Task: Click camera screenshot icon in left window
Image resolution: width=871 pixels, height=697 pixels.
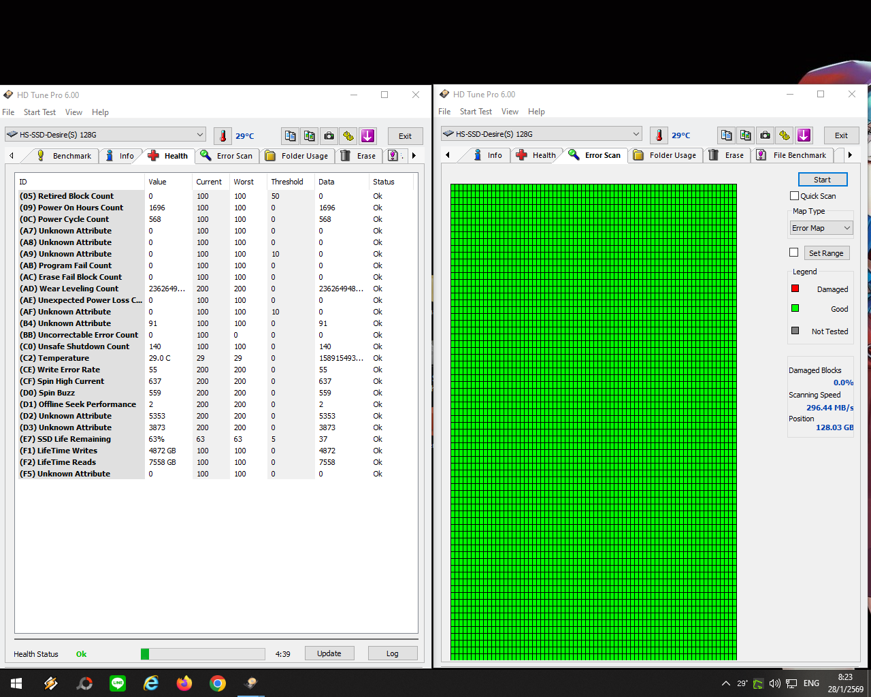Action: click(x=329, y=135)
